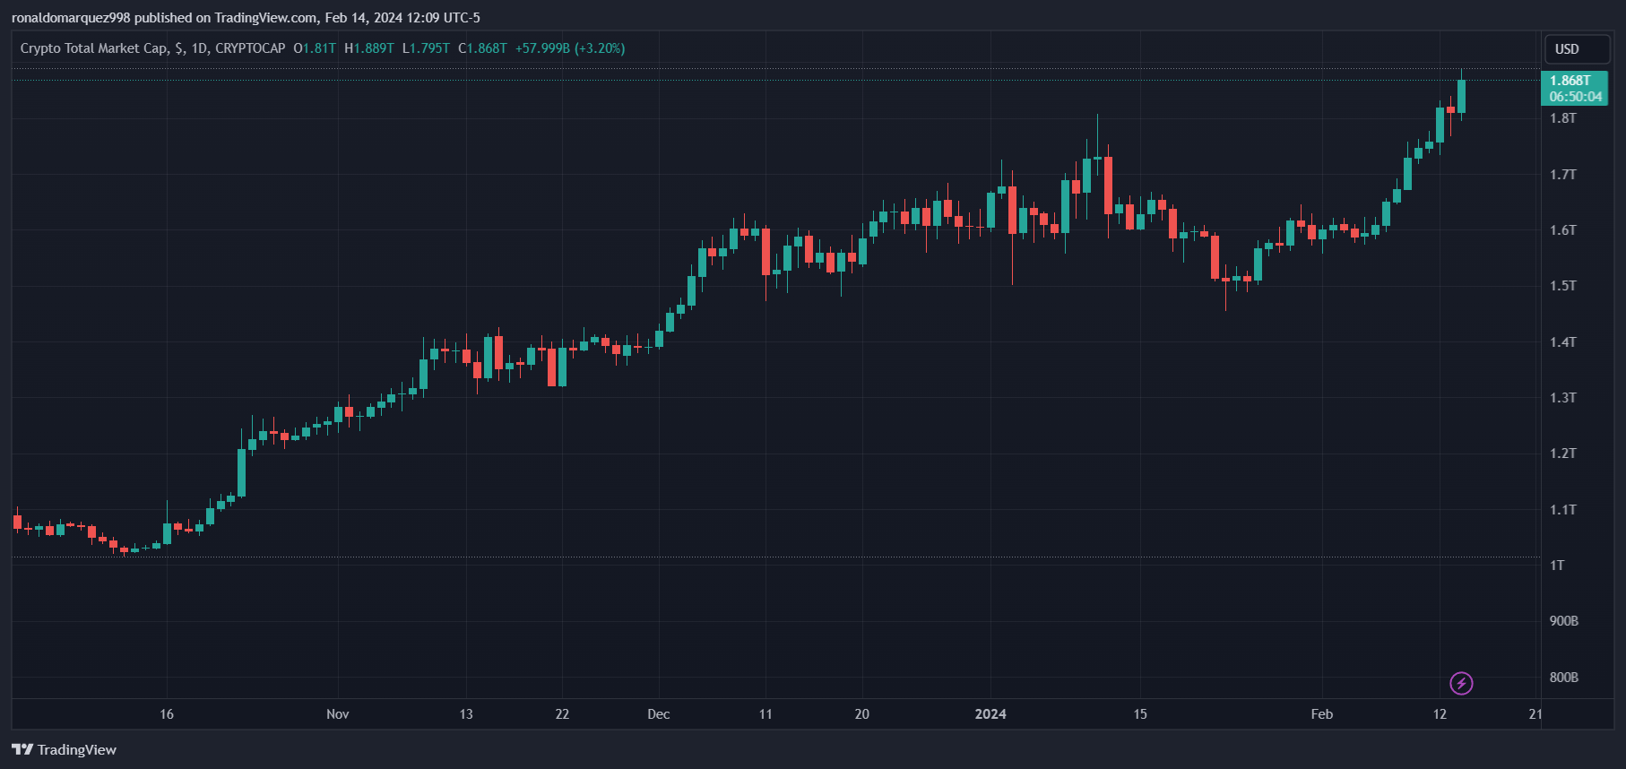Image resolution: width=1626 pixels, height=769 pixels.
Task: Click the 2024 label on time axis
Action: click(990, 714)
